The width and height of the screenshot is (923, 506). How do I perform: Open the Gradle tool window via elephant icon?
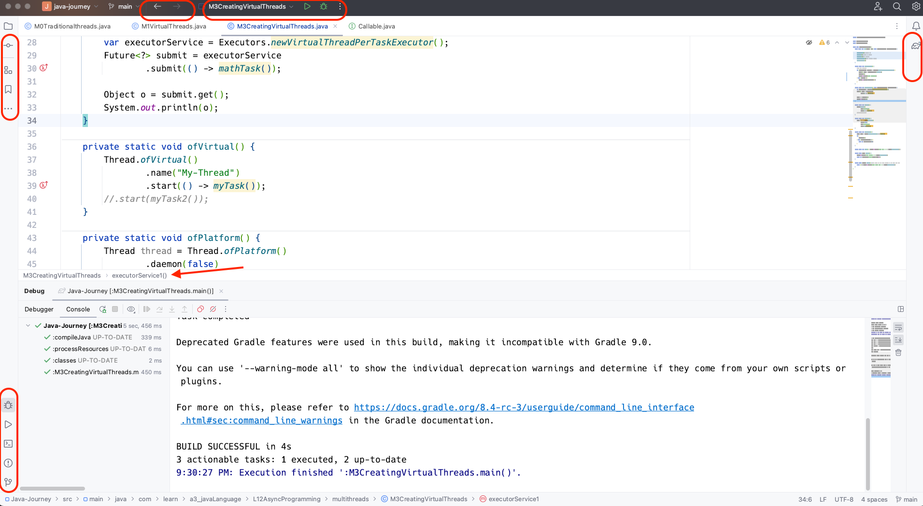[915, 45]
